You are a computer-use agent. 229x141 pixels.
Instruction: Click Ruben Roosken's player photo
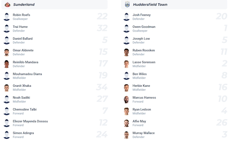pyautogui.click(x=126, y=52)
